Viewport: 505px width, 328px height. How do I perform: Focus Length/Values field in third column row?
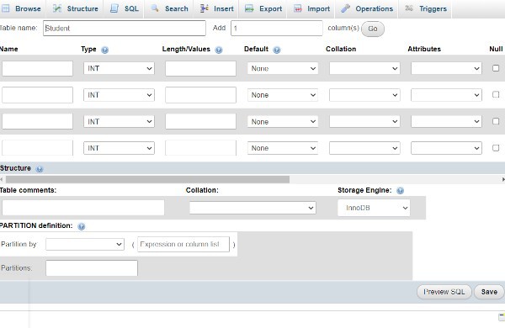pyautogui.click(x=200, y=121)
